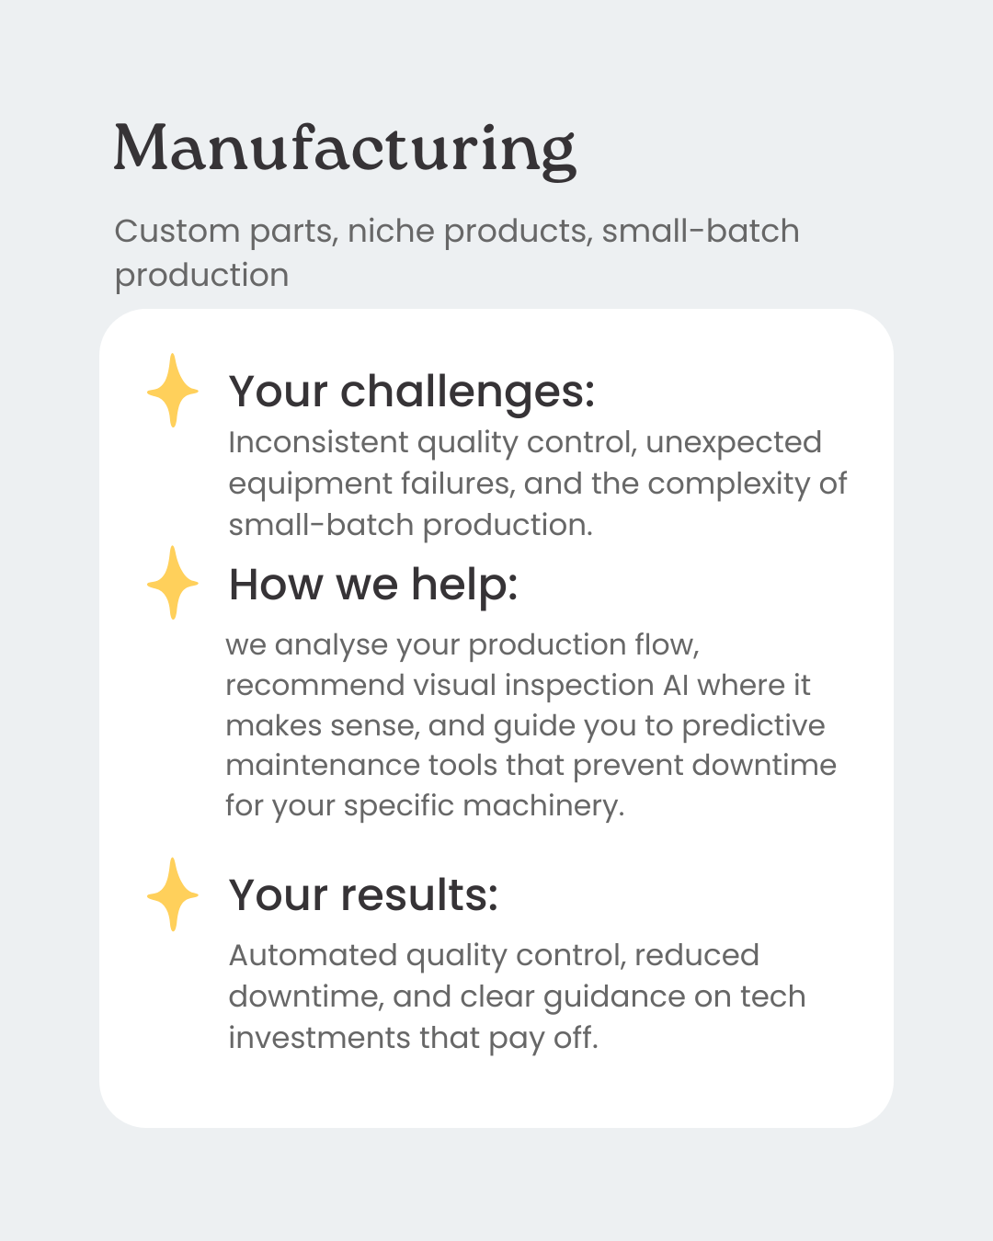This screenshot has width=993, height=1241.
Task: Click the word "predictive"
Action: [x=753, y=726]
